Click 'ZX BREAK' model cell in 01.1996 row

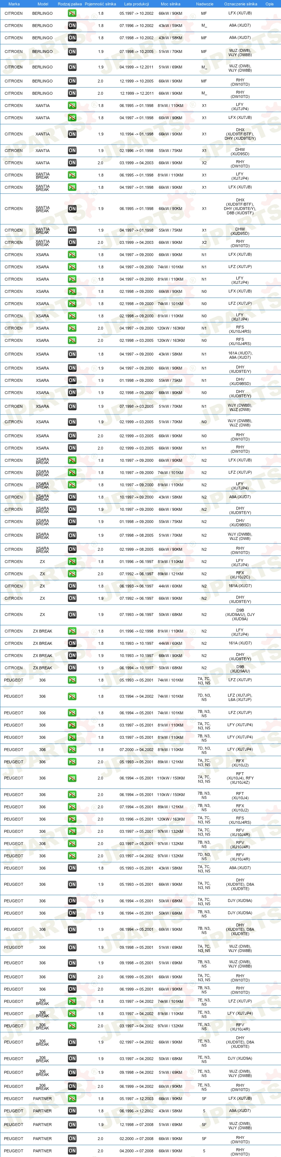click(42, 631)
